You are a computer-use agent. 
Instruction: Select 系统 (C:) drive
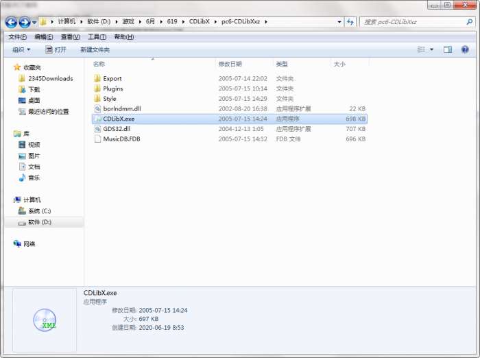point(40,211)
